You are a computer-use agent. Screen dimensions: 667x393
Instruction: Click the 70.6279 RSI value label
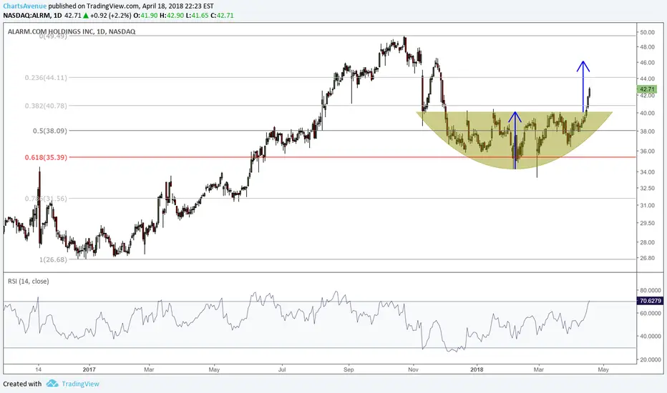click(650, 301)
